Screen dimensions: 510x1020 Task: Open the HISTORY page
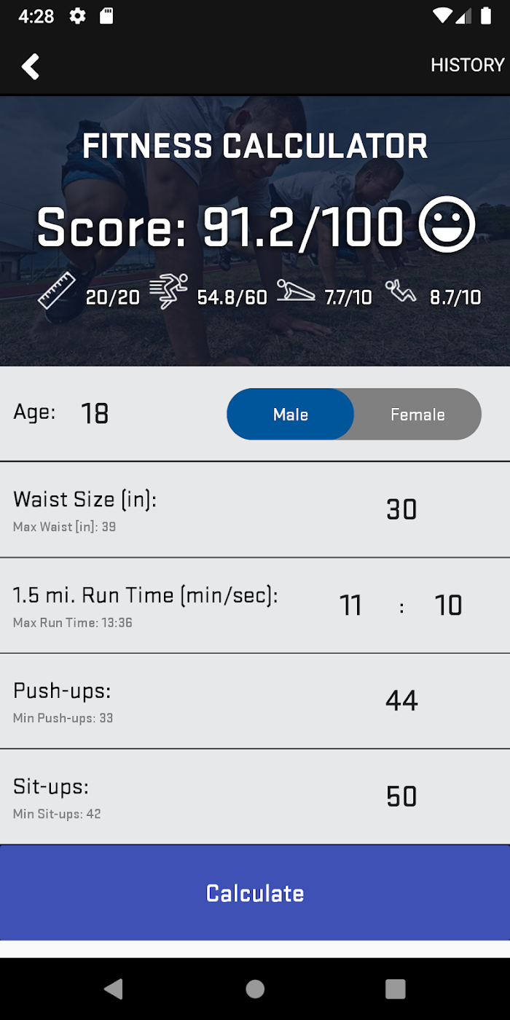point(467,65)
